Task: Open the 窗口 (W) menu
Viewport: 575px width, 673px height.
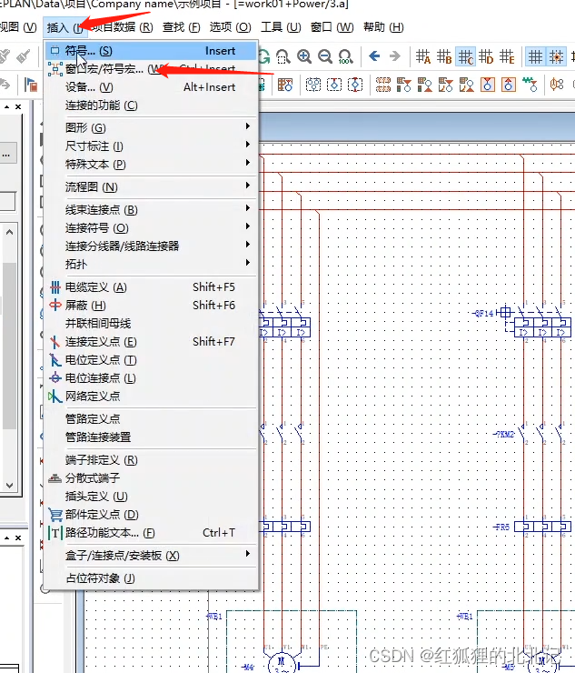Action: coord(332,27)
